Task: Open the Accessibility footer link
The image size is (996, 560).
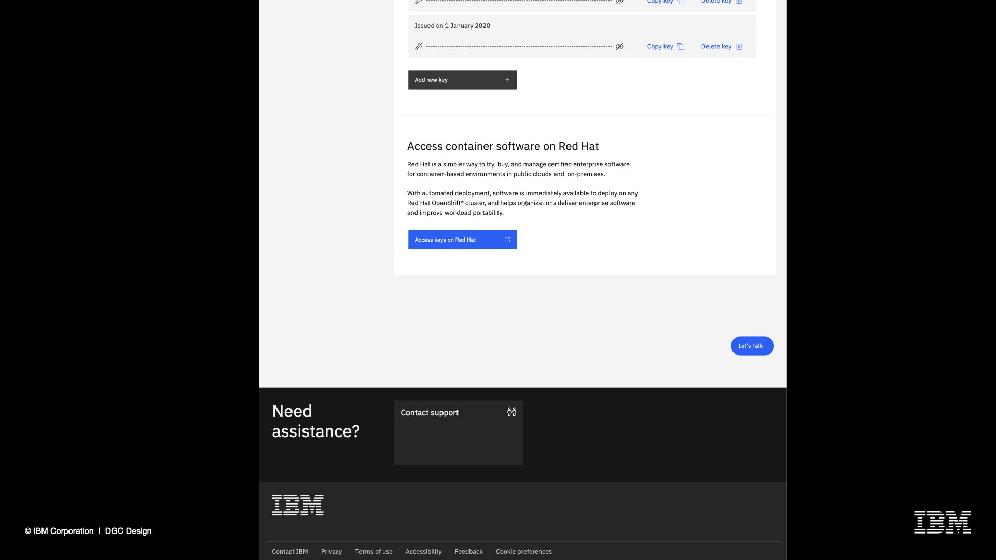Action: pos(423,552)
